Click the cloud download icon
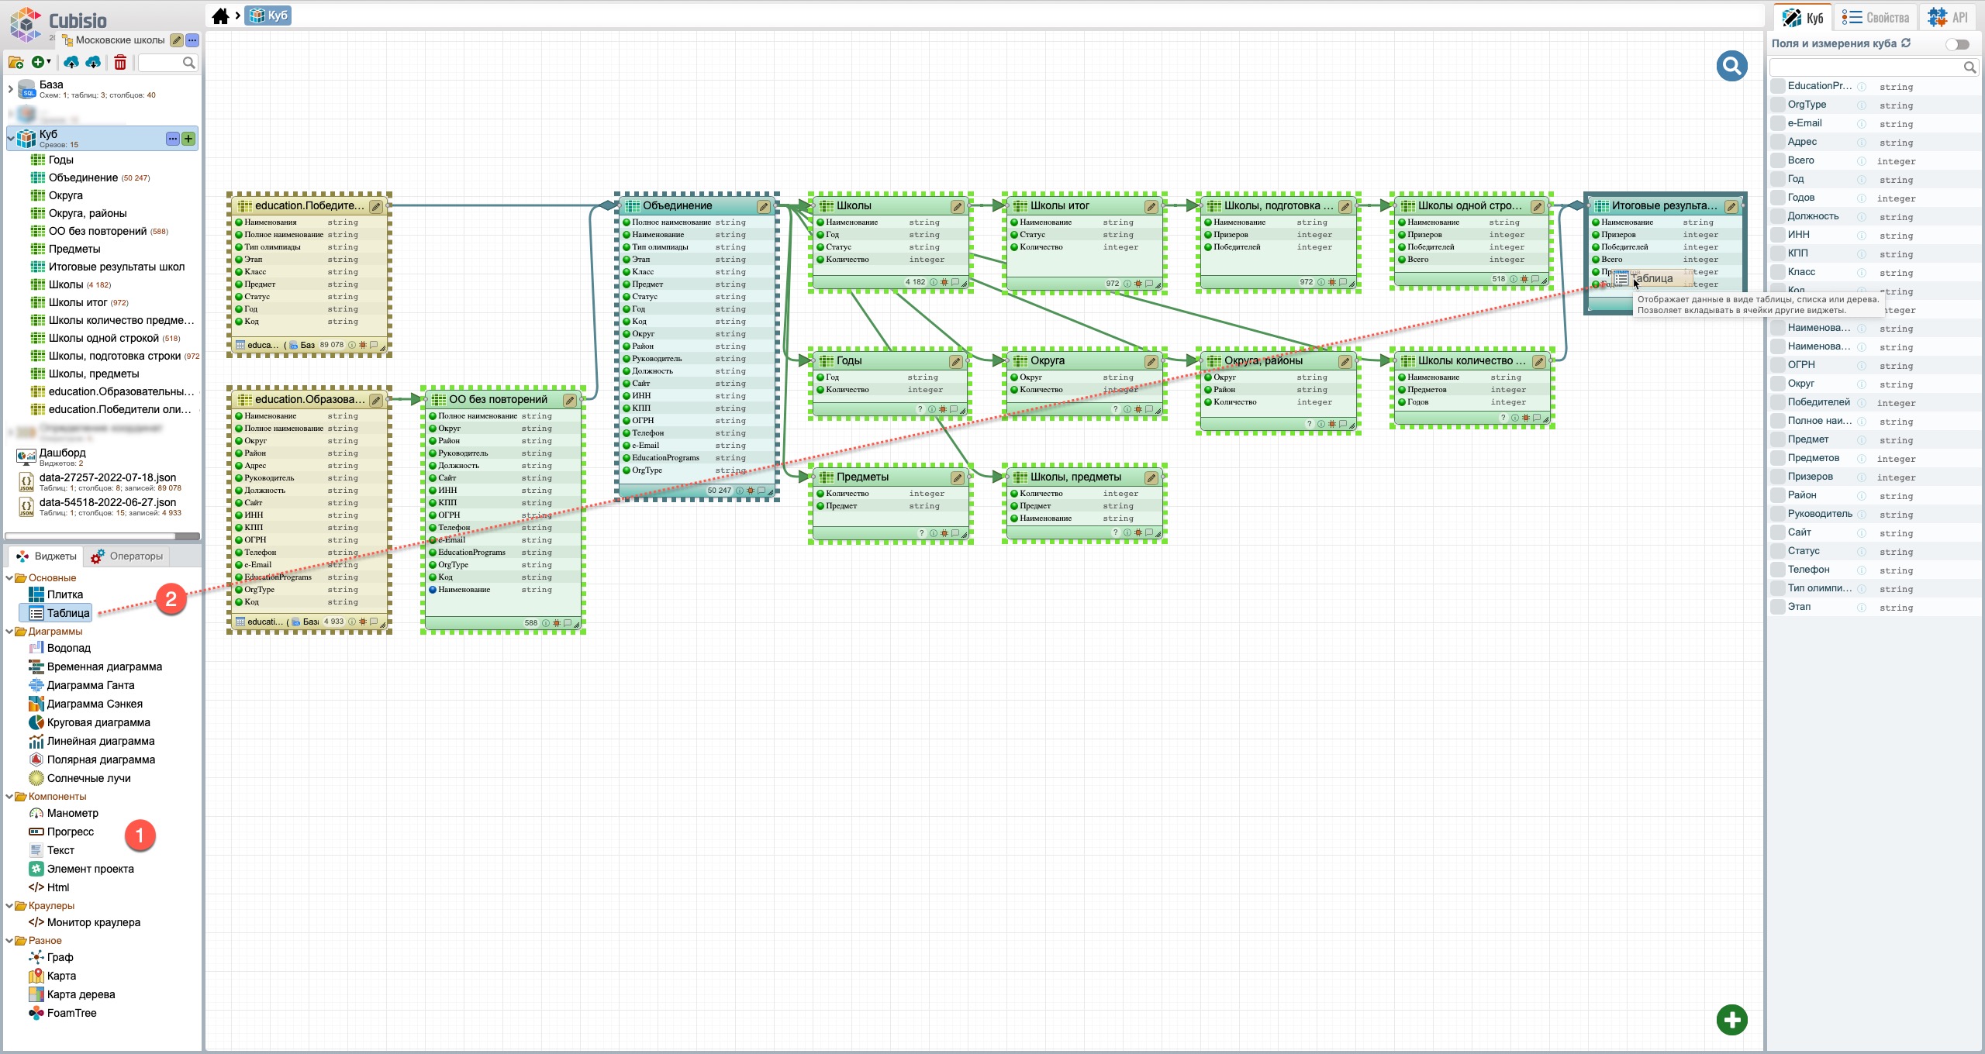This screenshot has height=1054, width=1985. 93,63
